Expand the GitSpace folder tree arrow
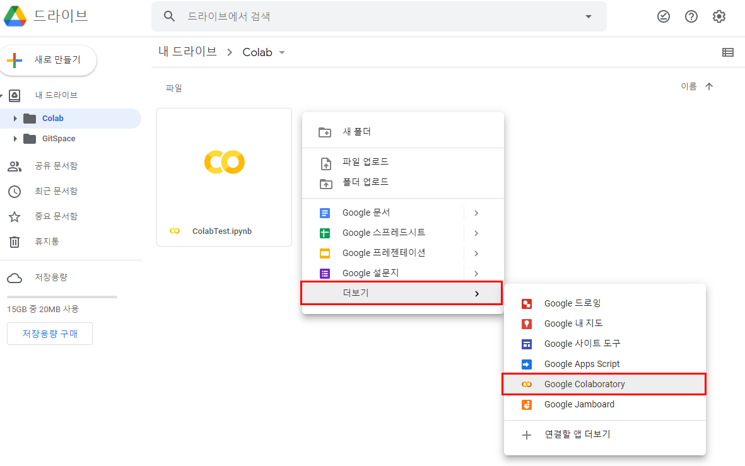Viewport: 745px width, 466px height. (x=15, y=139)
